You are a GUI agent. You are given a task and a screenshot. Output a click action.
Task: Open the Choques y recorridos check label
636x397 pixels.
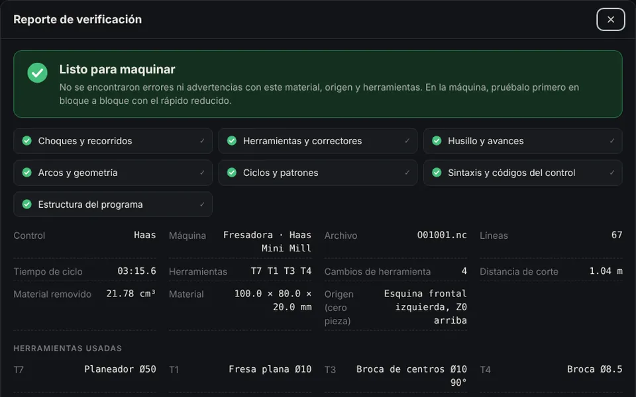85,141
